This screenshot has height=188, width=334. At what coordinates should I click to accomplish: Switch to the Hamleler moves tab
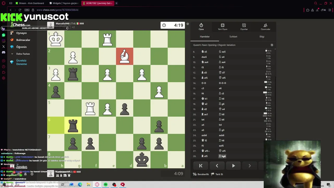pos(205,37)
